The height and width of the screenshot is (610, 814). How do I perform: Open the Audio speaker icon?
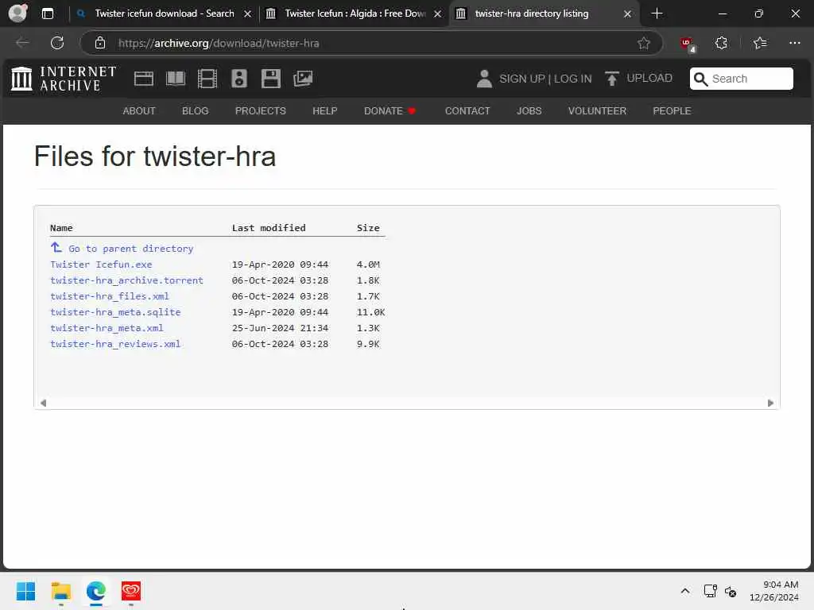pos(239,79)
